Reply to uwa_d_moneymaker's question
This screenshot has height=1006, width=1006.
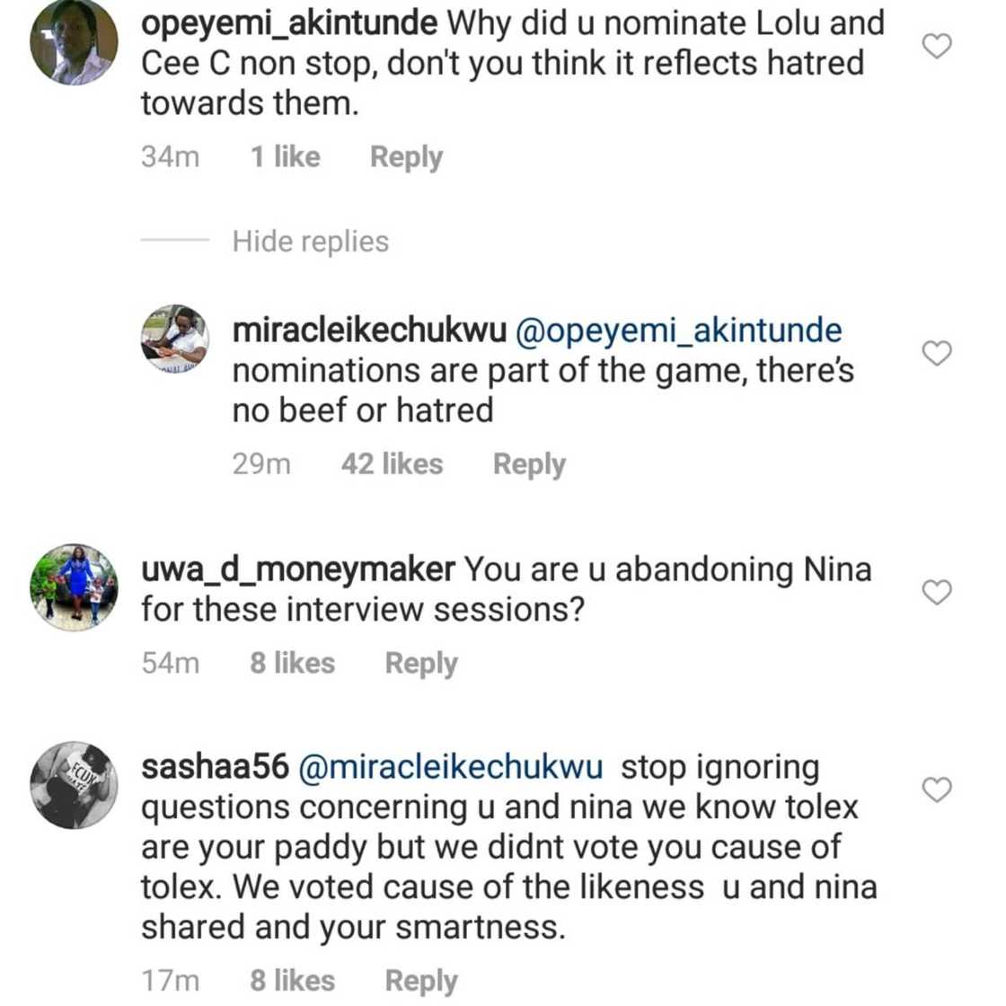coord(420,663)
